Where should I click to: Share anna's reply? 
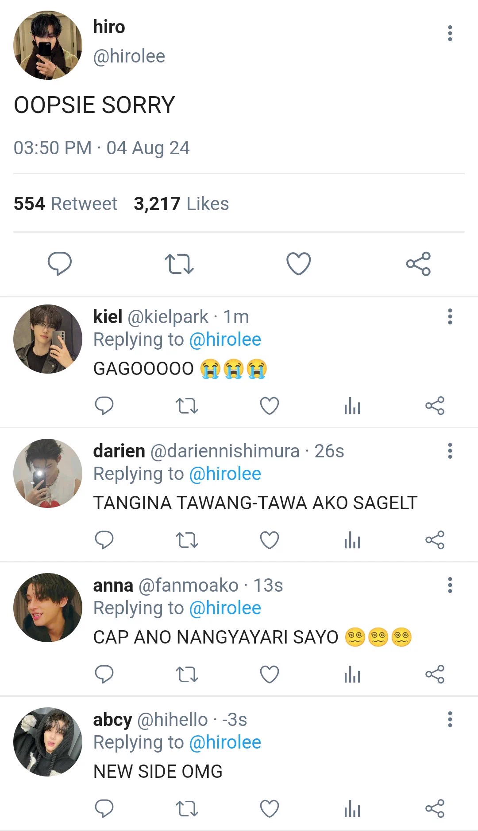click(x=435, y=674)
